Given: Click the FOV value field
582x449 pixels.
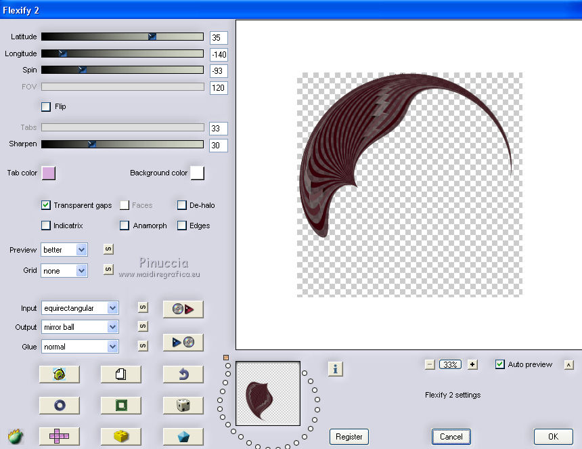Looking at the screenshot, I should pyautogui.click(x=219, y=88).
